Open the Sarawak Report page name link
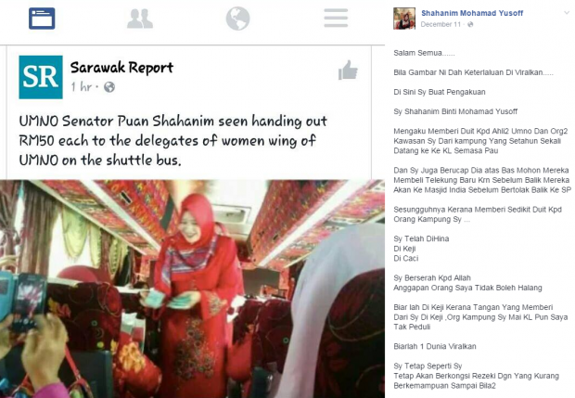This screenshot has height=398, width=575. [x=121, y=67]
